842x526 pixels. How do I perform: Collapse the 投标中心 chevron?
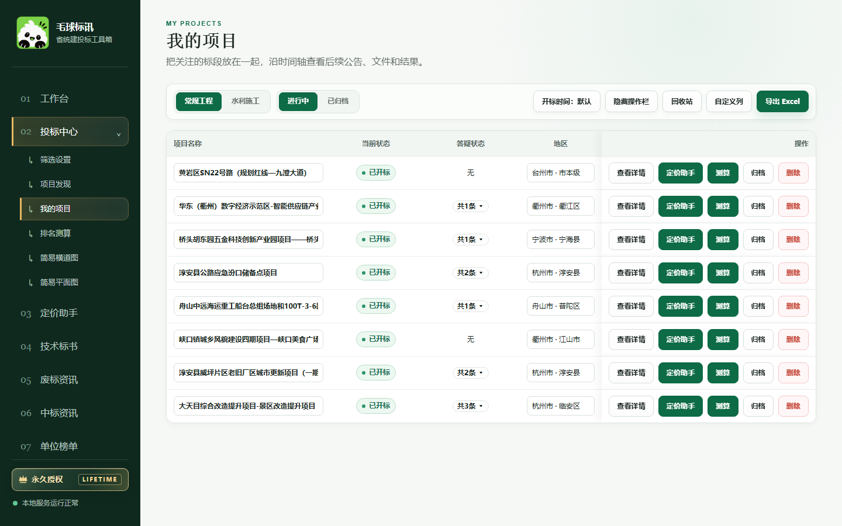click(x=119, y=134)
